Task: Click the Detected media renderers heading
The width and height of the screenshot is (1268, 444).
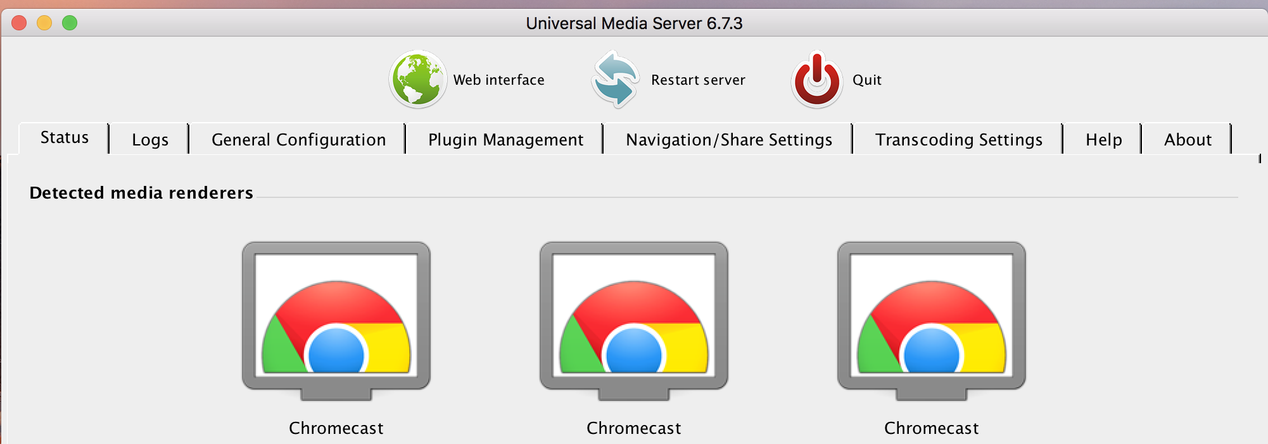Action: pyautogui.click(x=141, y=193)
